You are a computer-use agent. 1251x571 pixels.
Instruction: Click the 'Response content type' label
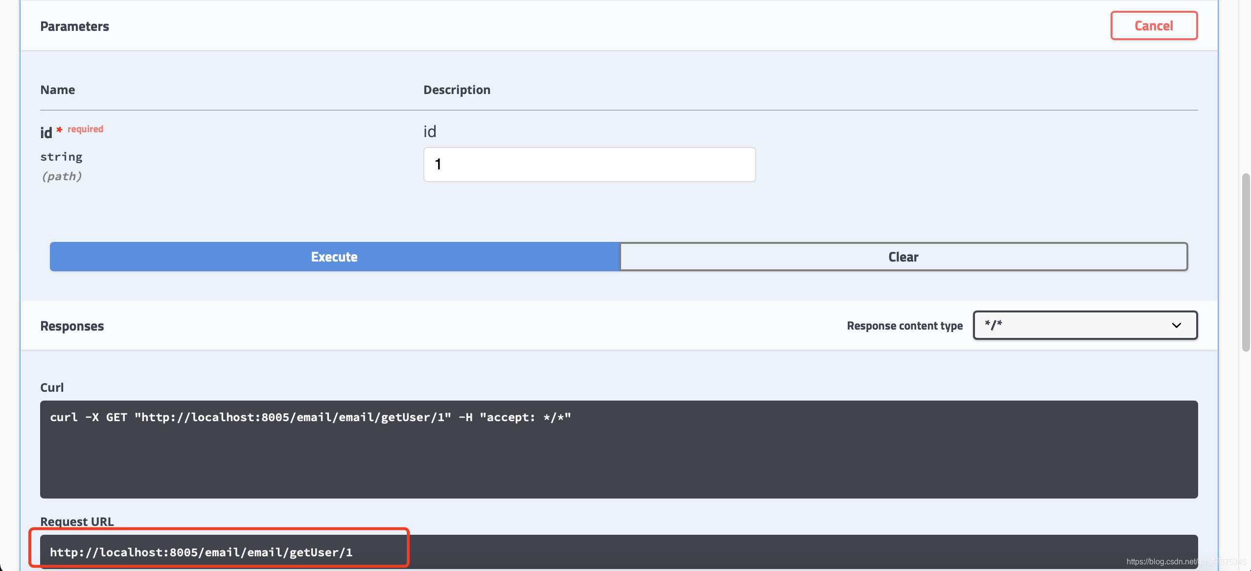(904, 326)
